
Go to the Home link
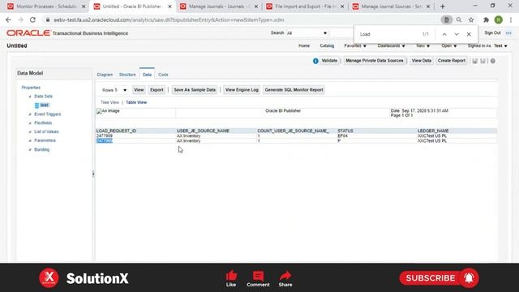coord(304,45)
